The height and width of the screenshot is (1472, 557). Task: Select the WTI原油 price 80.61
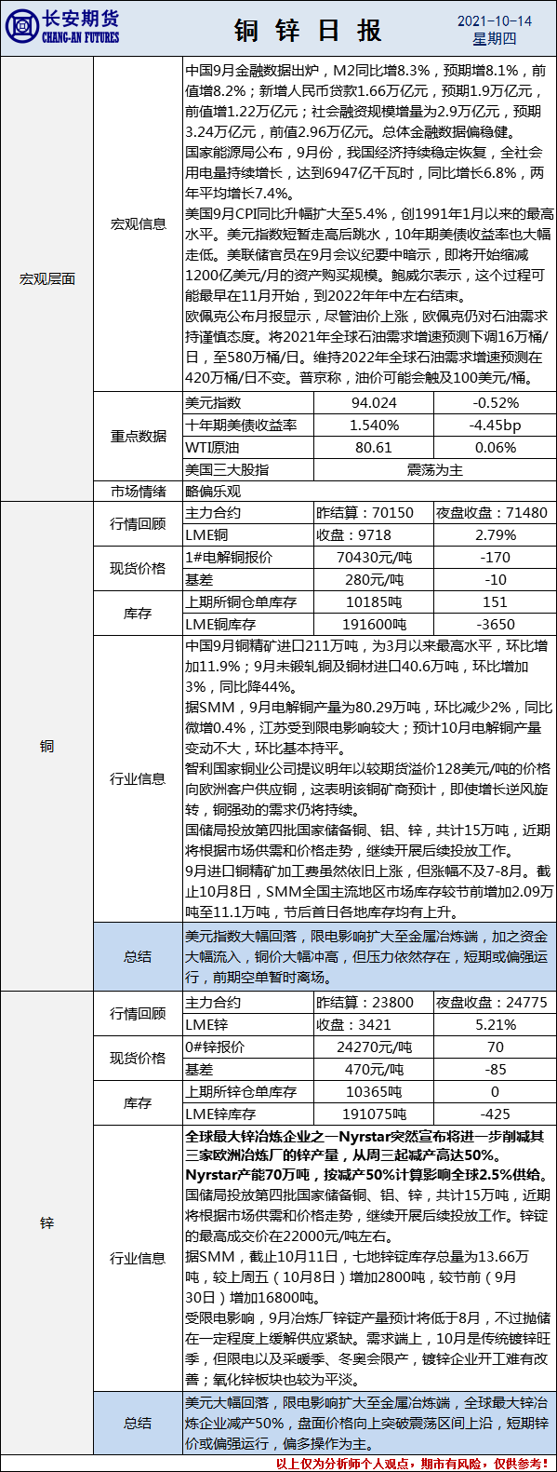(374, 447)
